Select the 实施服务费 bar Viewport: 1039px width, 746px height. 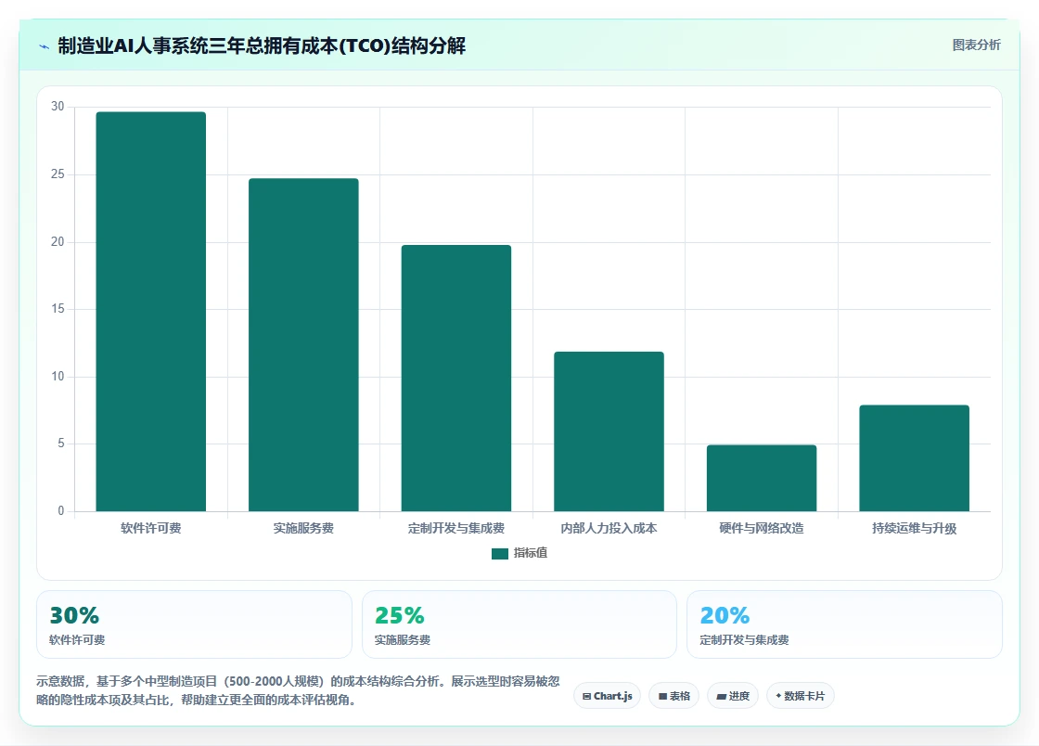(303, 344)
